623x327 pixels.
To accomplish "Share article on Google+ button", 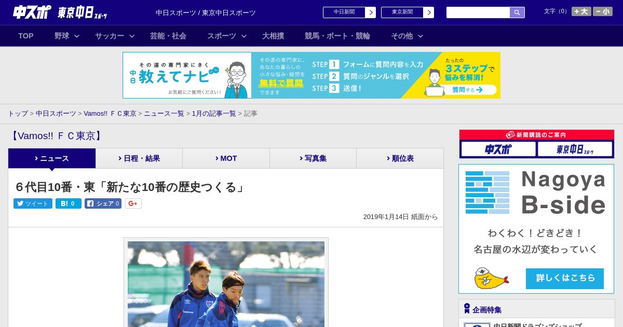I will [x=133, y=203].
